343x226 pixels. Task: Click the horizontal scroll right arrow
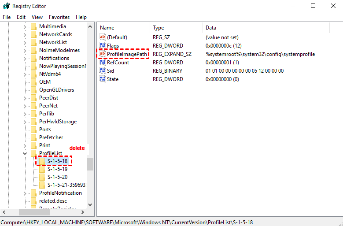(82, 212)
